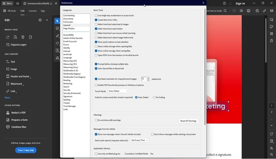Click the upload to cloud icon

coord(241,11)
